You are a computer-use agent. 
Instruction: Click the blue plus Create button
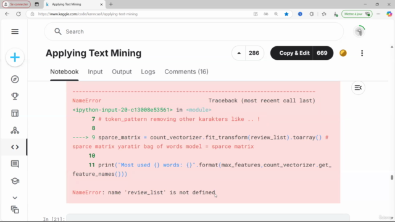[15, 57]
